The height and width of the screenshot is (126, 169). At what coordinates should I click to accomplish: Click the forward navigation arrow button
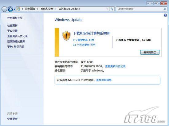(x=10, y=9)
